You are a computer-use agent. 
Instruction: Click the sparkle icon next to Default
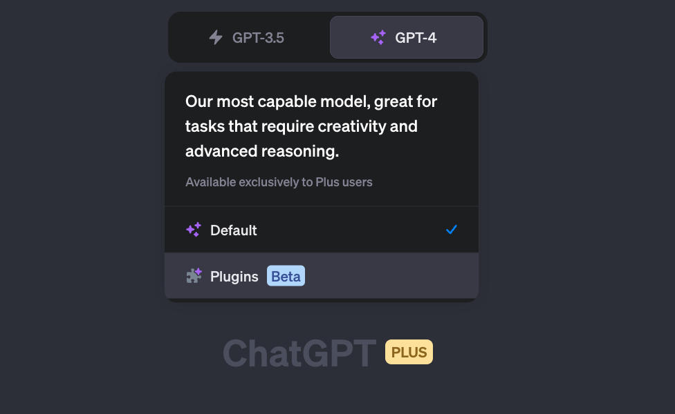point(194,230)
